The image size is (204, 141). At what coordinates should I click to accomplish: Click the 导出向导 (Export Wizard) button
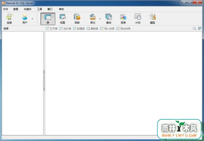point(123,29)
